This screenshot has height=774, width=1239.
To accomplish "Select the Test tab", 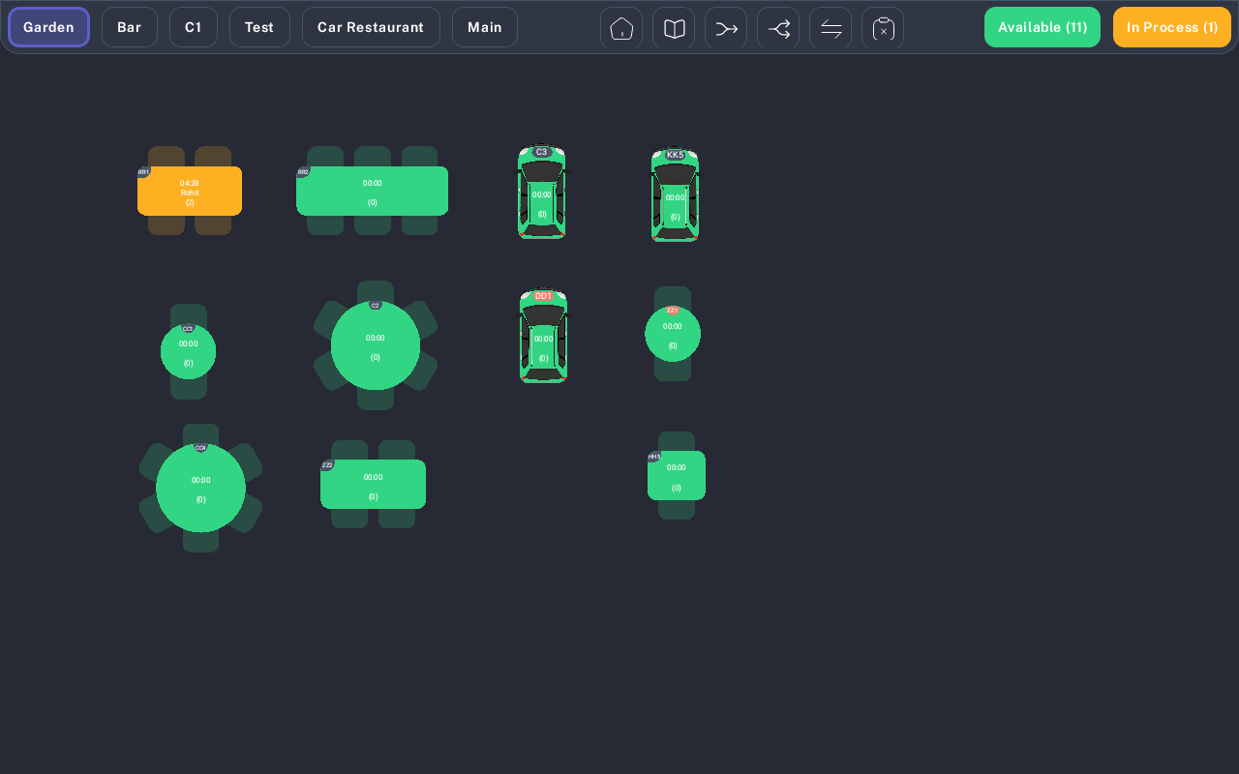I will (x=259, y=27).
